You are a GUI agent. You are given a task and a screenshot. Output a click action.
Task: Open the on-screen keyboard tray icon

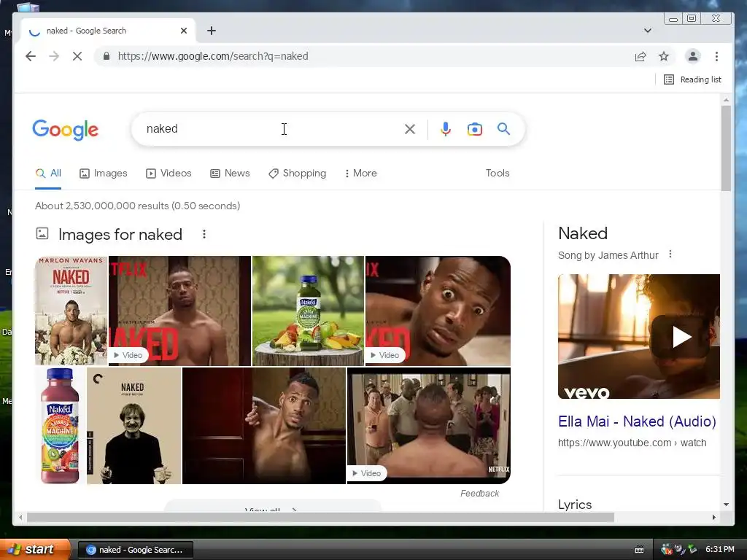point(639,550)
